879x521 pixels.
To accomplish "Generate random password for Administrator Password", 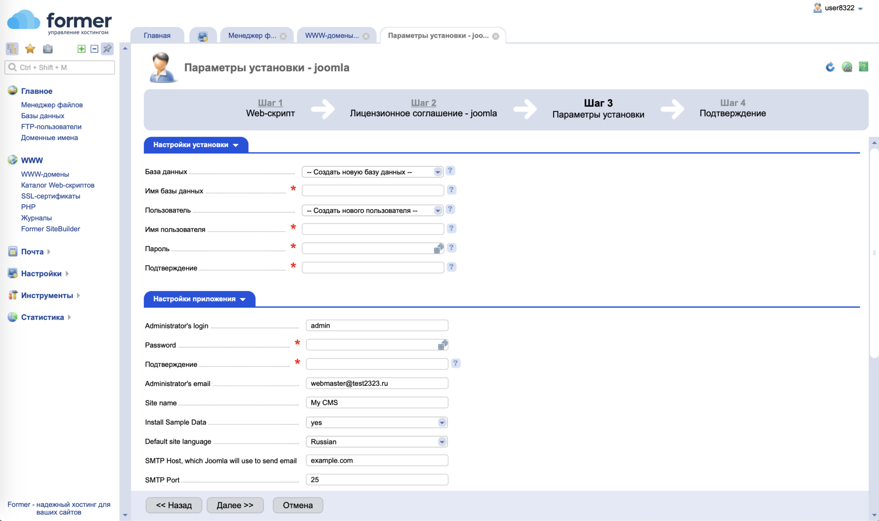I will [443, 345].
